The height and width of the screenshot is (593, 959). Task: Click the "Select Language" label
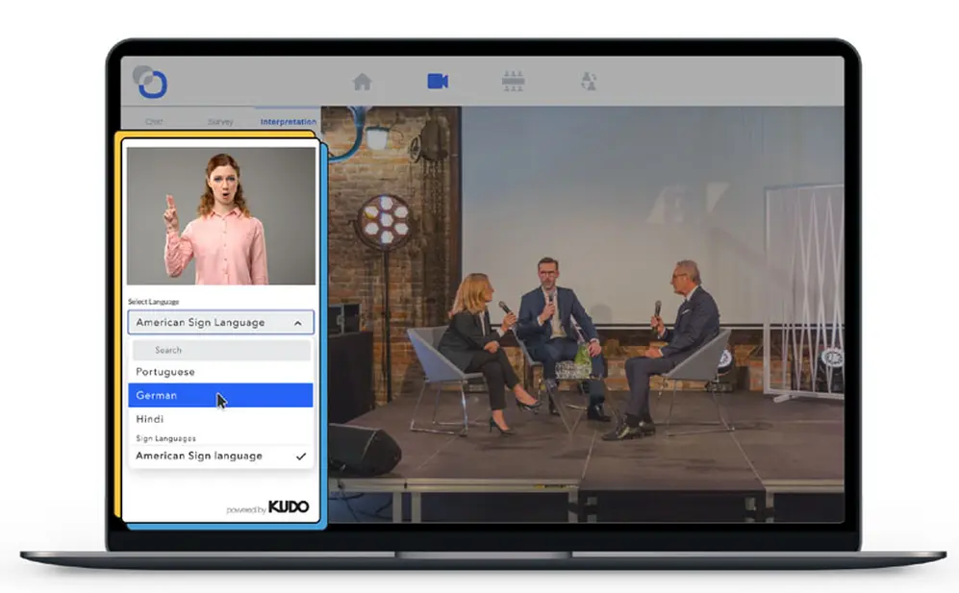(x=154, y=302)
